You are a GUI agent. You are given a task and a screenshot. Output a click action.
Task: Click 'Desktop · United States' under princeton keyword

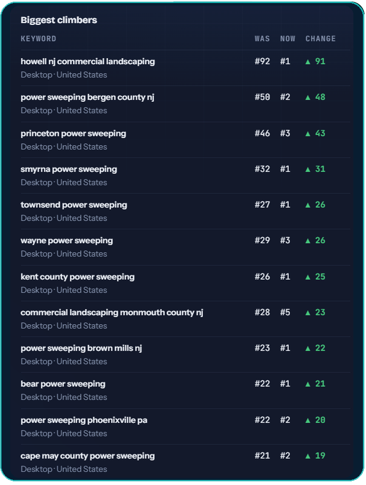64,147
